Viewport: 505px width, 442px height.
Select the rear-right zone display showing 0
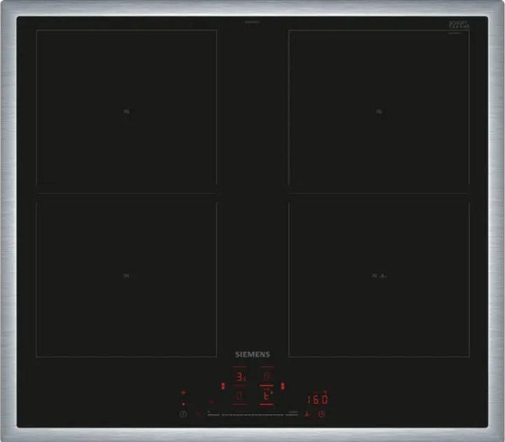(267, 377)
